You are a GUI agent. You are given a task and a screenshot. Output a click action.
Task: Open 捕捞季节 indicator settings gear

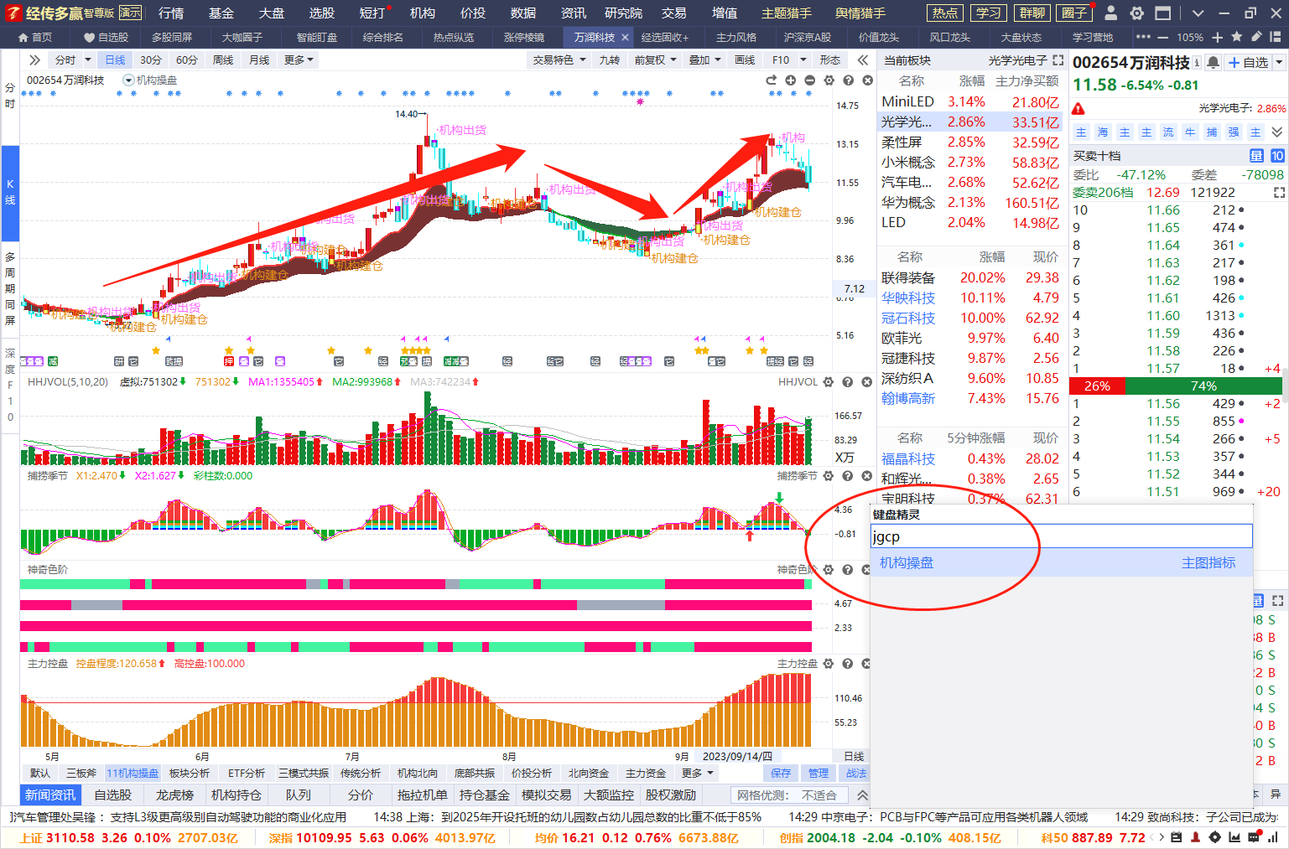(829, 476)
